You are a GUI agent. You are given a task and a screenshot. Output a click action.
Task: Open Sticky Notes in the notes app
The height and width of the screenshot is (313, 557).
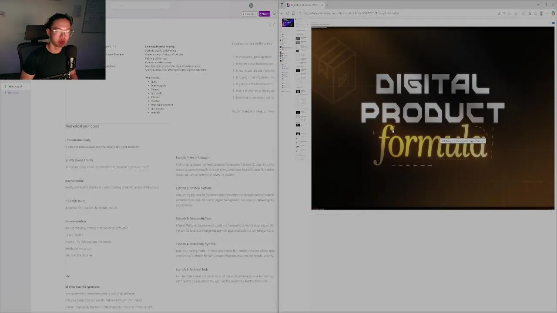pos(249,14)
